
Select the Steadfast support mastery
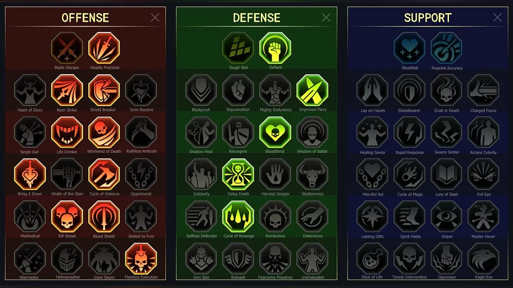pyautogui.click(x=410, y=48)
